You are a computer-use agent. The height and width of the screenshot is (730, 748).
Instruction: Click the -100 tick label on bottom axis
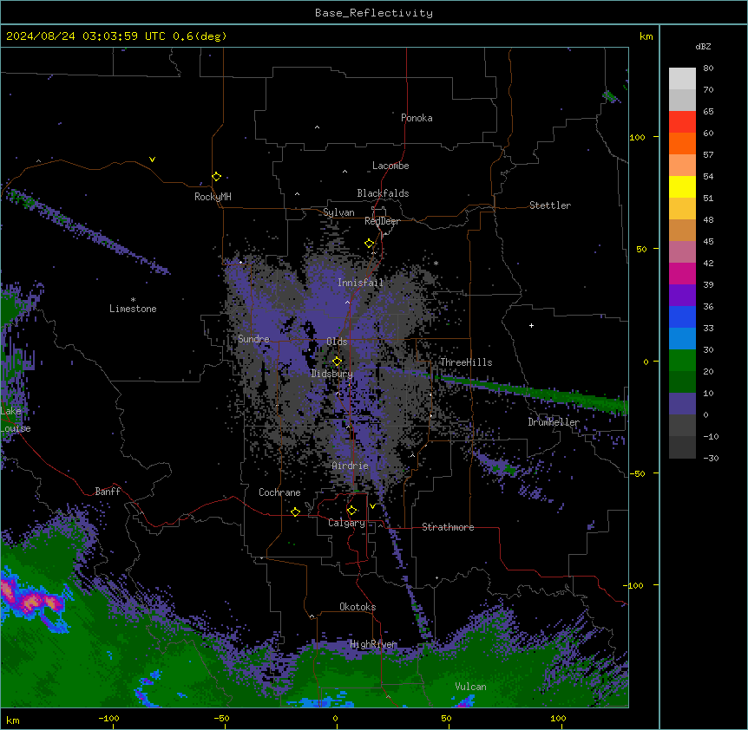click(x=108, y=718)
